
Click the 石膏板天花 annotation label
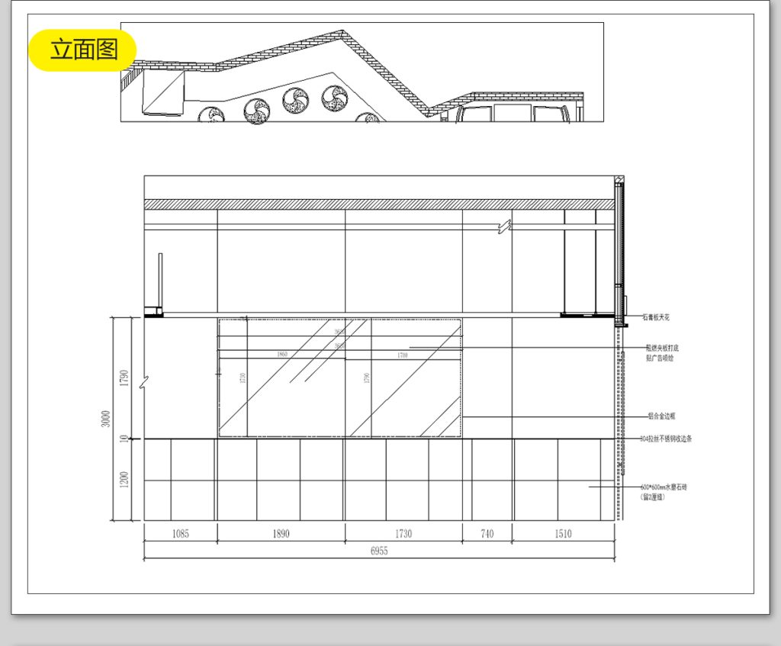pos(656,316)
